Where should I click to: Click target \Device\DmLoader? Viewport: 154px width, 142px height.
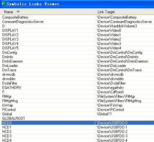[111, 66]
